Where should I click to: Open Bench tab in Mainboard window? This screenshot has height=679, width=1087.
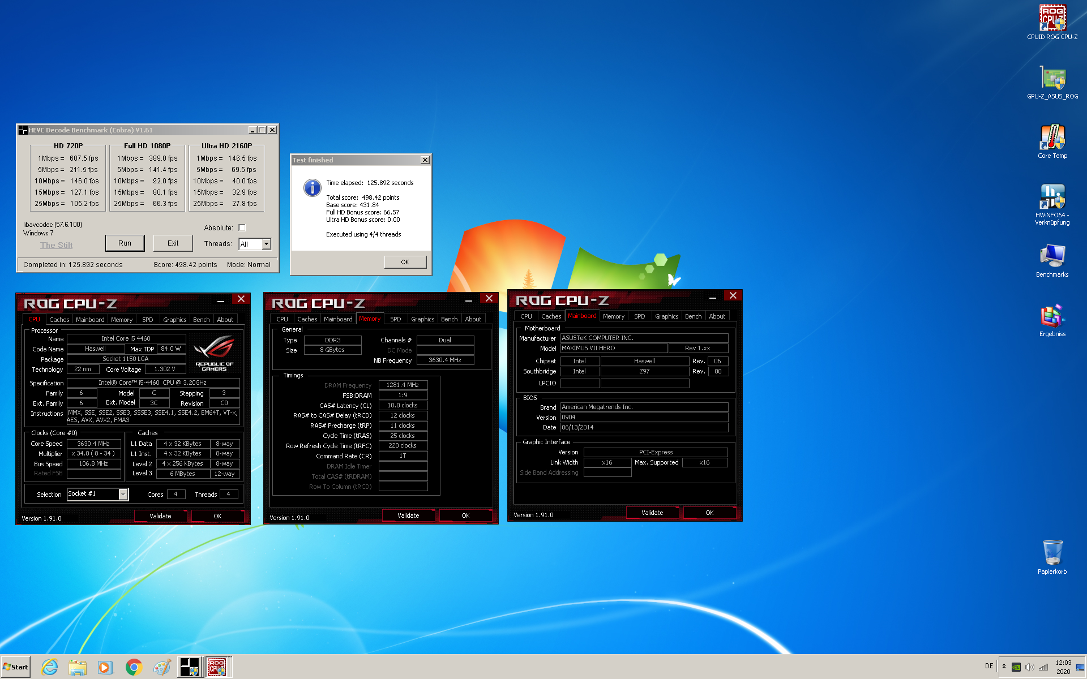click(x=693, y=316)
